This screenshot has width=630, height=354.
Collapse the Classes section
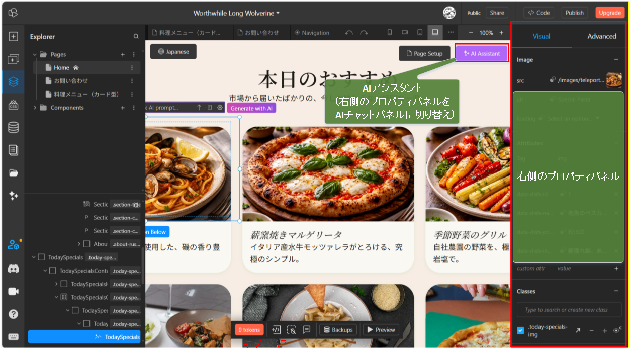[x=616, y=291]
